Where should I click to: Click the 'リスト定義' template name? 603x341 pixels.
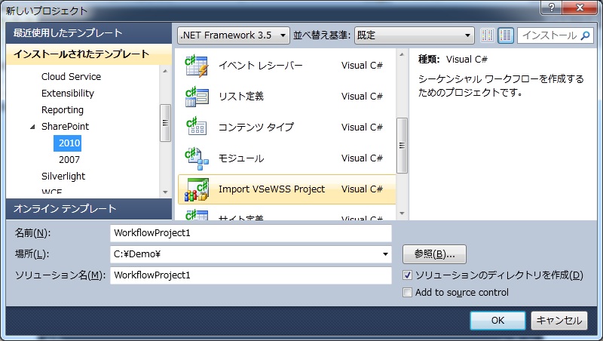pos(241,97)
